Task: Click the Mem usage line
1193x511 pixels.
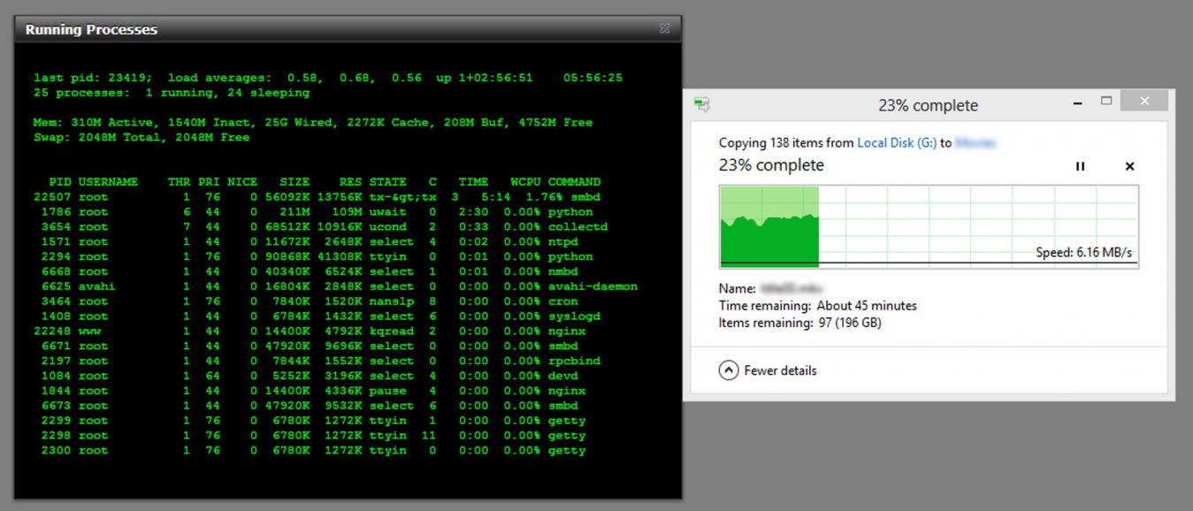Action: pos(313,123)
